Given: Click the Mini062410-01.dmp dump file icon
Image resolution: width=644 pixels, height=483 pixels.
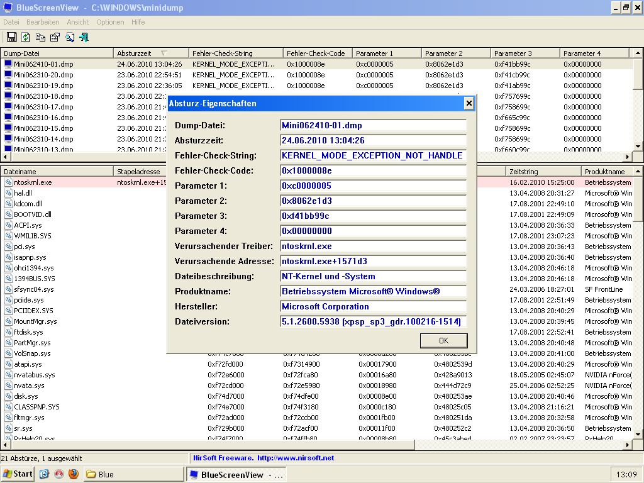Looking at the screenshot, I should [x=8, y=64].
